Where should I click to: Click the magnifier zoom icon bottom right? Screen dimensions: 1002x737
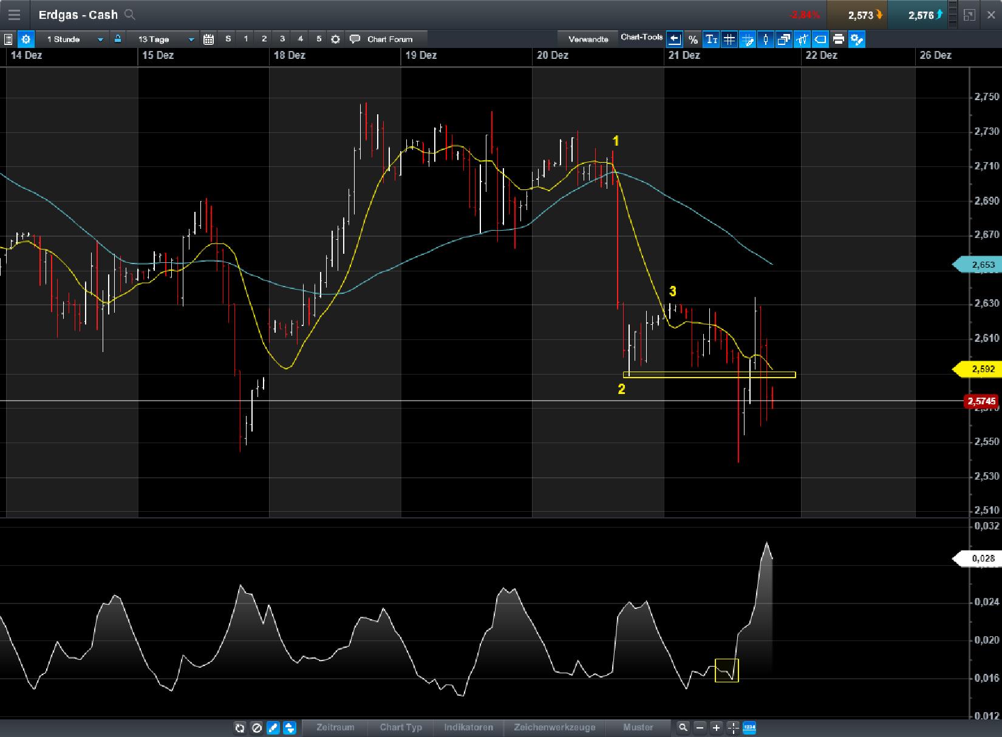click(x=683, y=727)
